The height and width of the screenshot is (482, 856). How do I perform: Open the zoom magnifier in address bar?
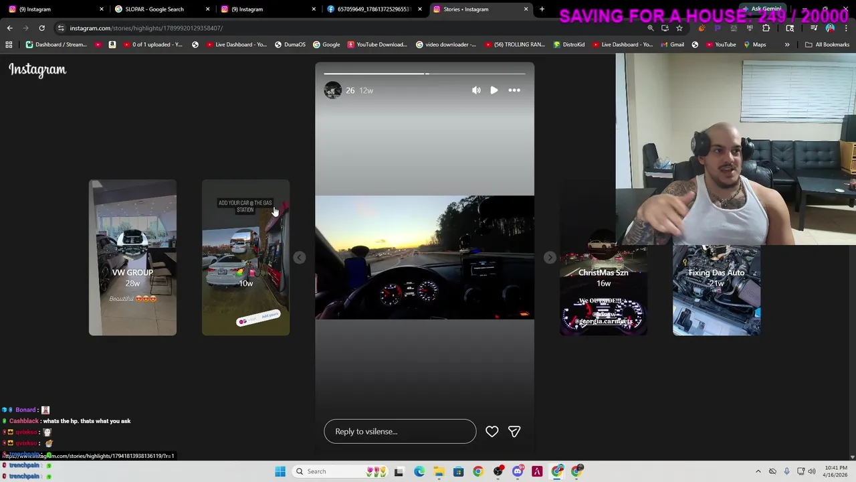651,28
